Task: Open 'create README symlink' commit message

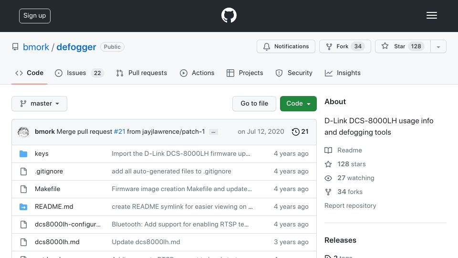Action: [182, 206]
